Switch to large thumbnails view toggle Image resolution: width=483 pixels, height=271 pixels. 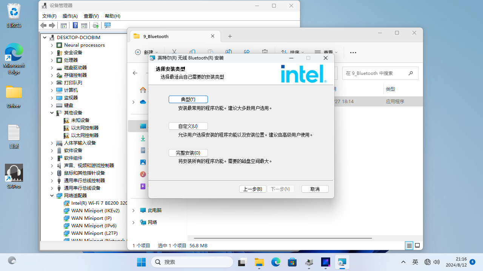click(x=417, y=245)
